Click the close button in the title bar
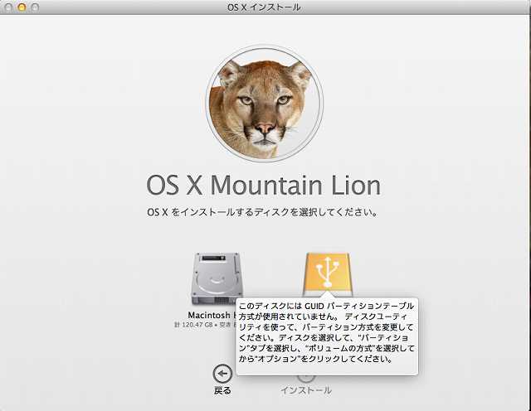This screenshot has width=531, height=411. coord(8,7)
